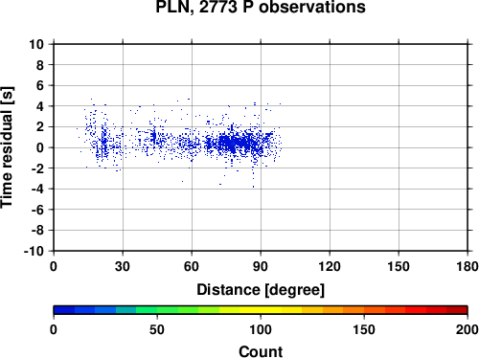
Task: Click the 'Count' colorbar label
Action: coord(261,351)
